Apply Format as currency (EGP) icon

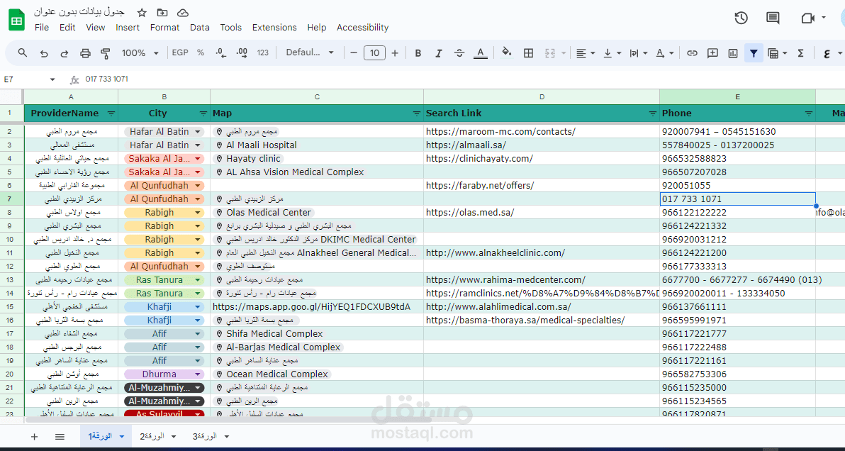[x=180, y=53]
